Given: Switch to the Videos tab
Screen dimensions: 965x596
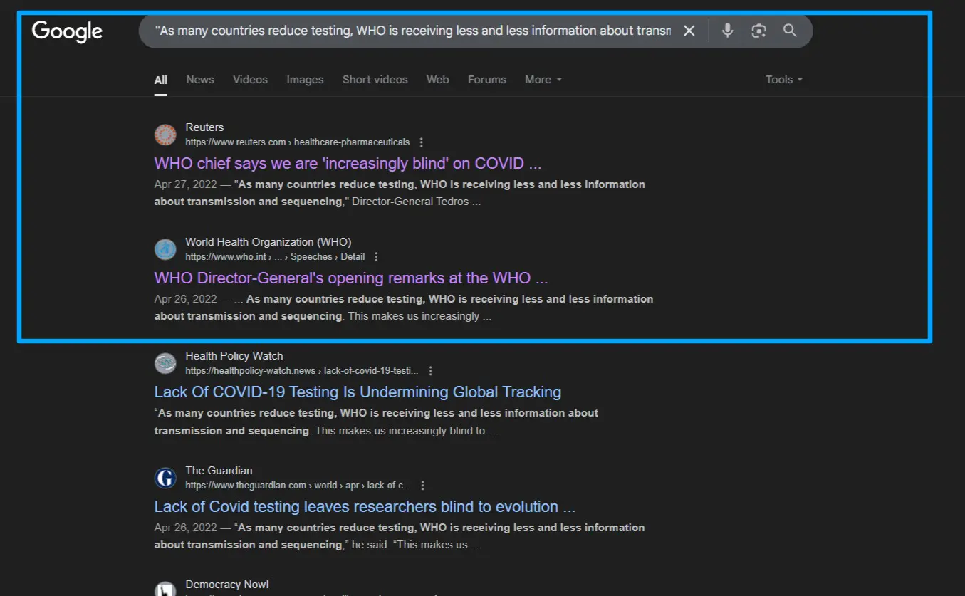Looking at the screenshot, I should 250,80.
